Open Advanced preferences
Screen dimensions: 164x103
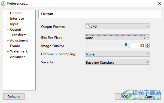pos(18,57)
